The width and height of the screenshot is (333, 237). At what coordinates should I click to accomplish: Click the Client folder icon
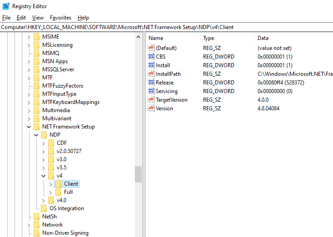pyautogui.click(x=59, y=184)
